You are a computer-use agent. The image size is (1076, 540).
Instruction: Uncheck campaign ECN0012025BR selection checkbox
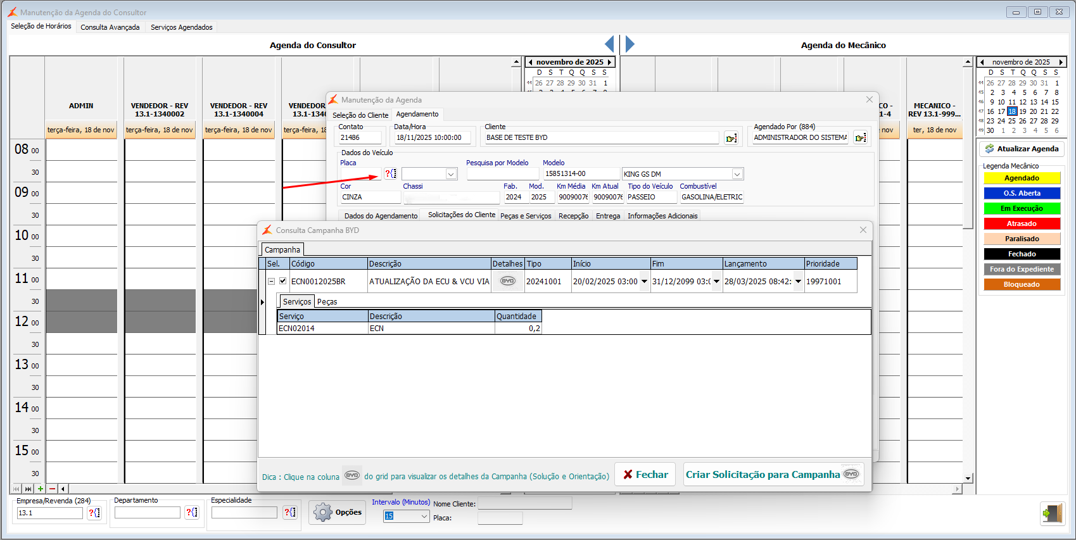282,281
